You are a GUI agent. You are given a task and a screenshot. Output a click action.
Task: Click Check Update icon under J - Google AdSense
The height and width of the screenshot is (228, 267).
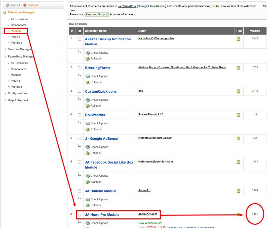tap(88, 147)
